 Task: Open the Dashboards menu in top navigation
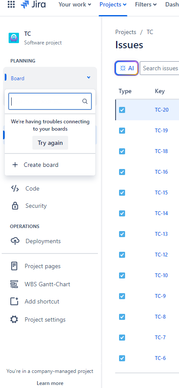click(172, 4)
